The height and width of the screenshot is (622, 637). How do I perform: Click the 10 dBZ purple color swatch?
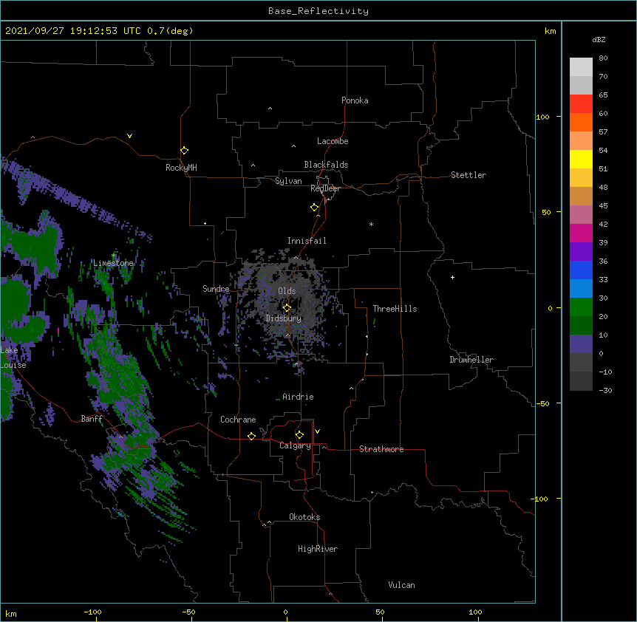click(581, 344)
